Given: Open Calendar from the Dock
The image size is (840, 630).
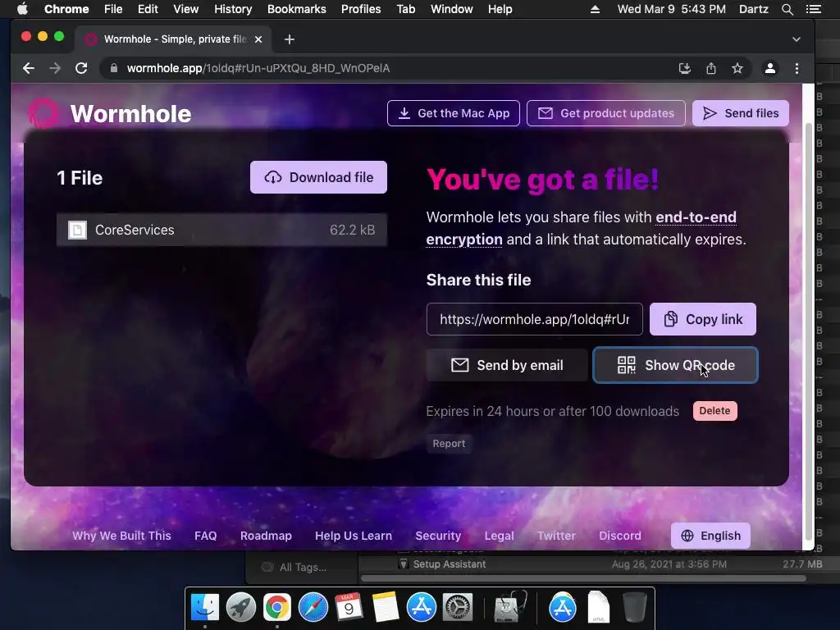Looking at the screenshot, I should coord(349,608).
